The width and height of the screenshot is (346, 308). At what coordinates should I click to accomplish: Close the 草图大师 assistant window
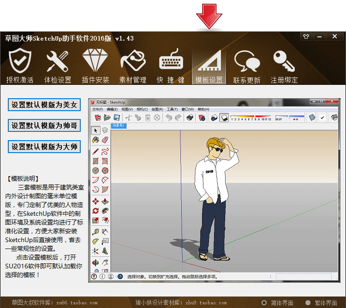[x=334, y=36]
